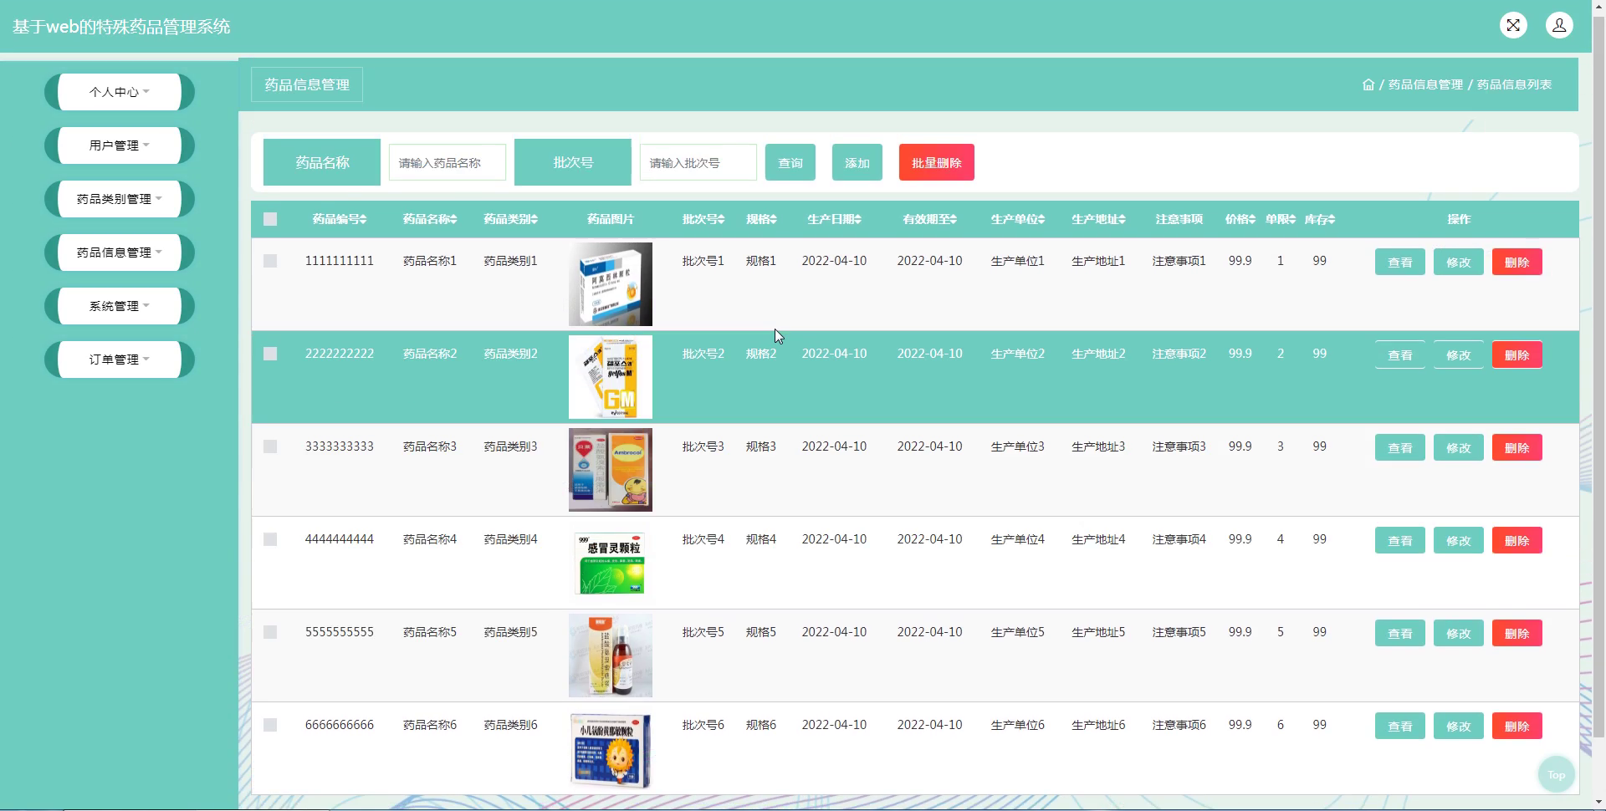
Task: Select the 注意事项1 cell
Action: (x=1179, y=261)
